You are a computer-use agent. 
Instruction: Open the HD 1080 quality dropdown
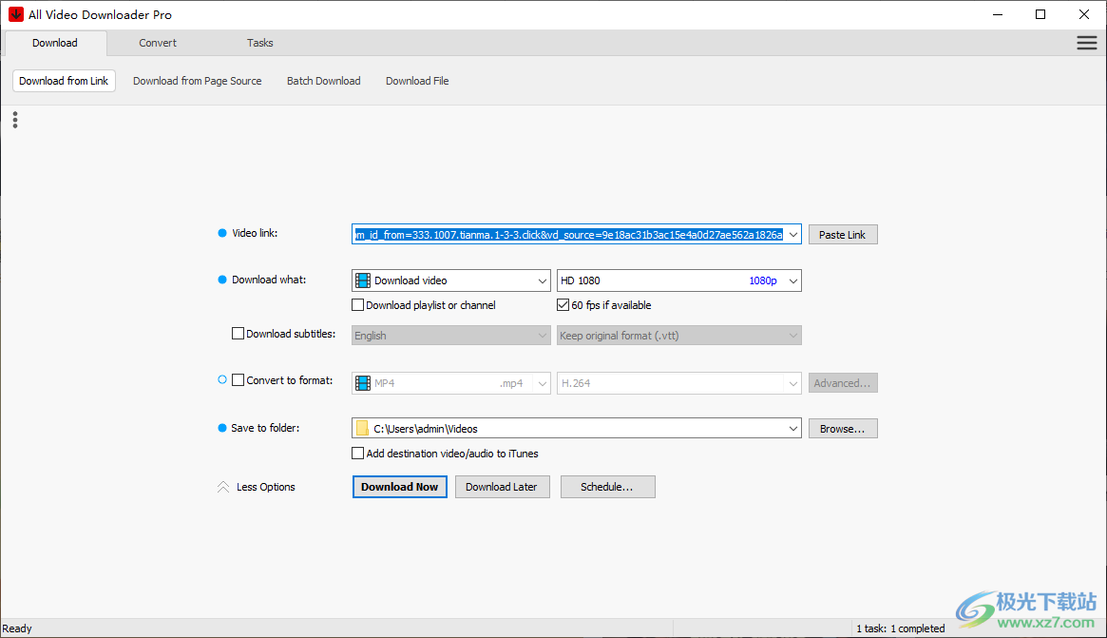[x=792, y=280]
